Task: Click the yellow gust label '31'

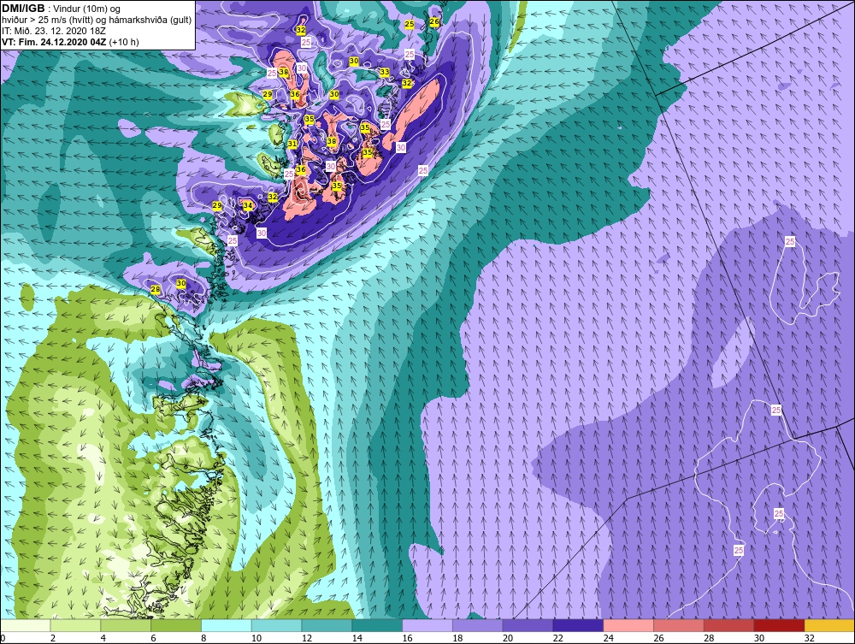Action: 292,144
